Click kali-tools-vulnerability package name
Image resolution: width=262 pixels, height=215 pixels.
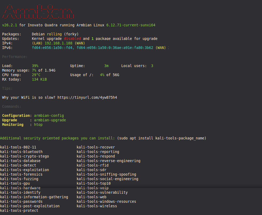coord(102,192)
